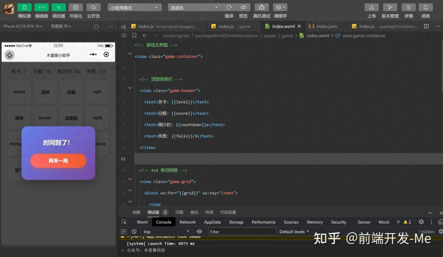Toggle the editor panel (编辑器)
This screenshot has width=443, height=257.
point(41,7)
